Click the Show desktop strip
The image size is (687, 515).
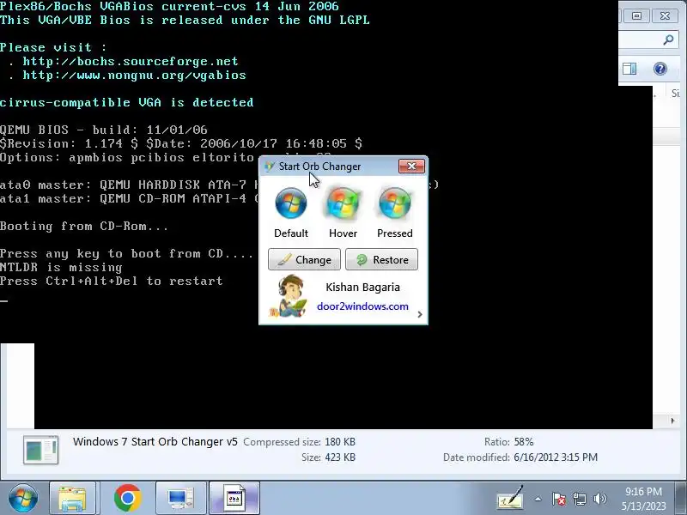(x=682, y=499)
